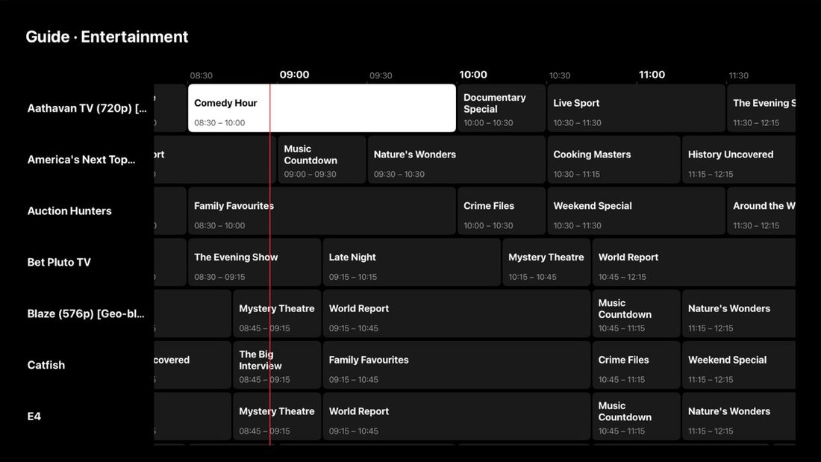Viewport: 821px width, 462px height.
Task: Click the 09:30 time marker
Action: tap(381, 75)
